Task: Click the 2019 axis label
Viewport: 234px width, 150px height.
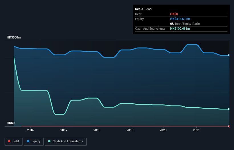Action: (130, 130)
